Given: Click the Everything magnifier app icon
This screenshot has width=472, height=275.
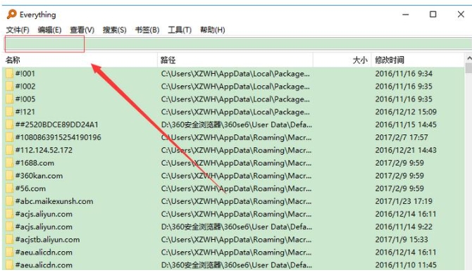Looking at the screenshot, I should pos(12,14).
